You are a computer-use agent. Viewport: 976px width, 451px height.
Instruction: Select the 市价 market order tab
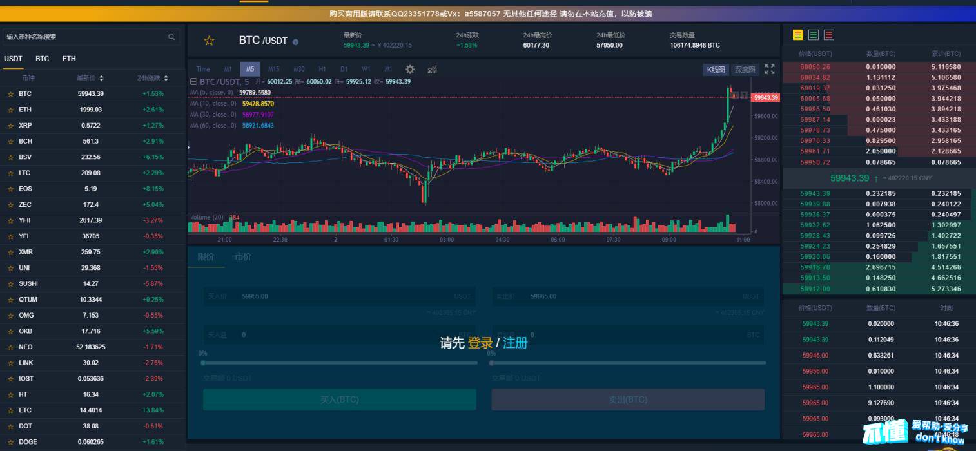click(x=243, y=256)
